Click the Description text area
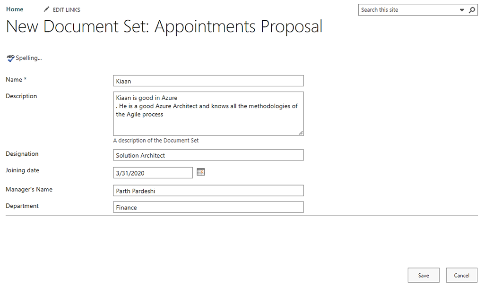Image resolution: width=484 pixels, height=286 pixels. point(208,113)
